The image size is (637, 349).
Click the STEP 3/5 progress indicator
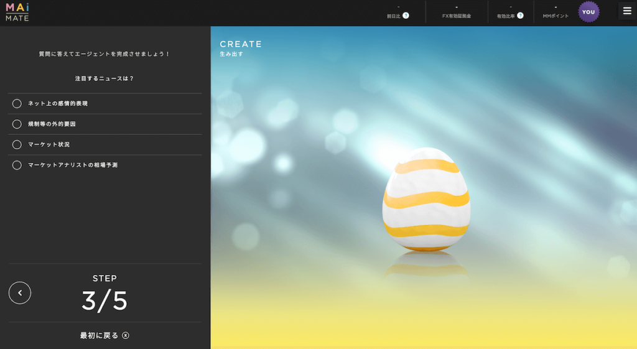click(x=105, y=294)
